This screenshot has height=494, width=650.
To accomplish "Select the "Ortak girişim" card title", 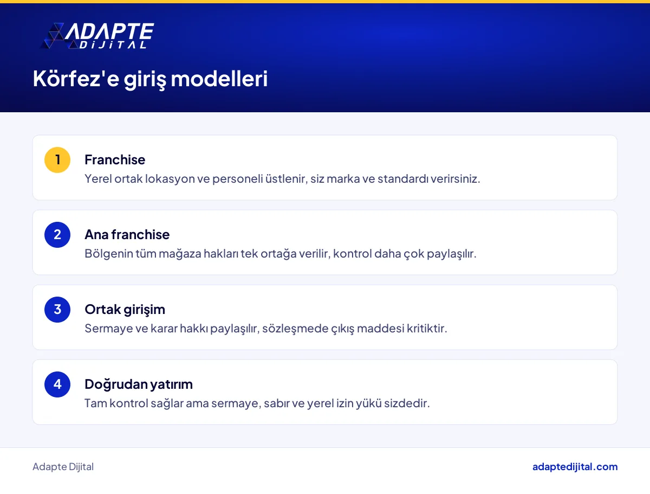I will click(125, 309).
